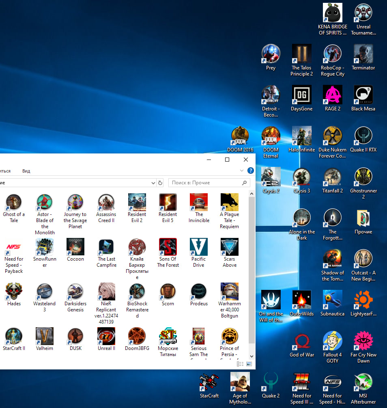Image resolution: width=387 pixels, height=408 pixels.
Task: Select A Plague Tale - Requiem icon
Action: 229,203
